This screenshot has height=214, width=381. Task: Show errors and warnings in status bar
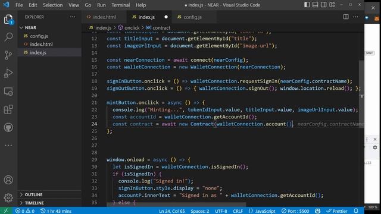[25, 211]
